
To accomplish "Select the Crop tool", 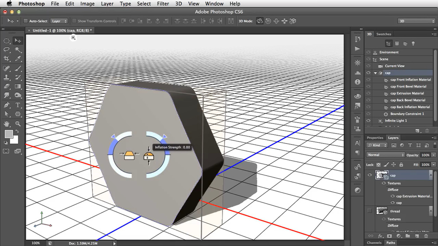I will point(7,59).
